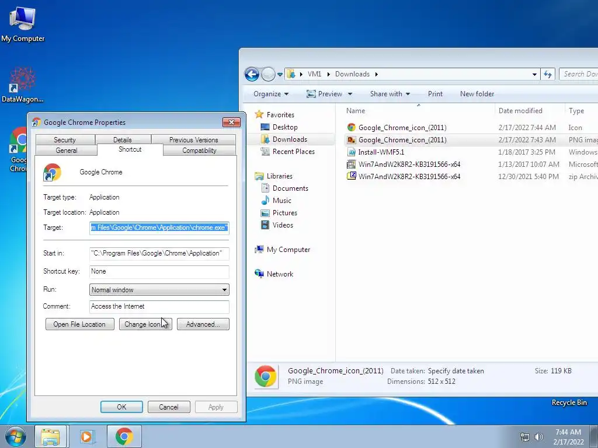This screenshot has height=448, width=598.
Task: Open the Advanced shortcut settings
Action: click(203, 324)
